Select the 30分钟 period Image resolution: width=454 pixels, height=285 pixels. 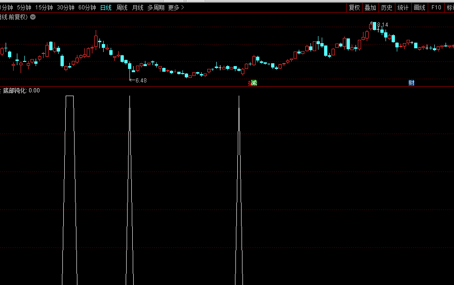(x=66, y=7)
